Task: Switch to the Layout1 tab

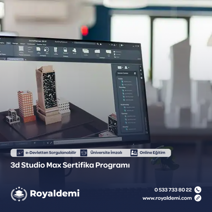Action: [5, 144]
